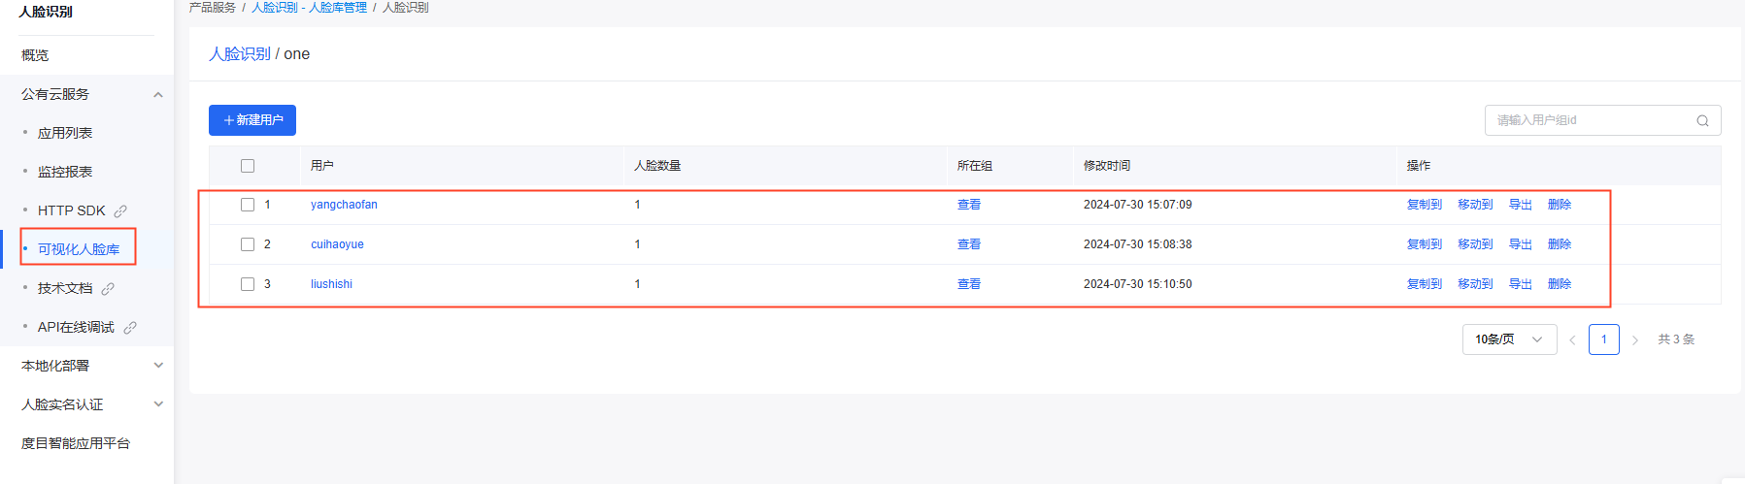1745x484 pixels.
Task: Click link icon beside API在线调试
Action: 129,327
